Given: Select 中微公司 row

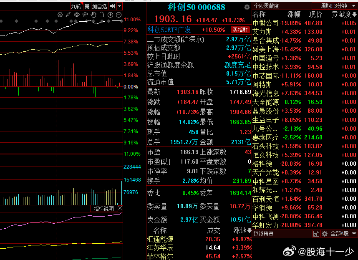Looking at the screenshot, I should (x=305, y=23).
